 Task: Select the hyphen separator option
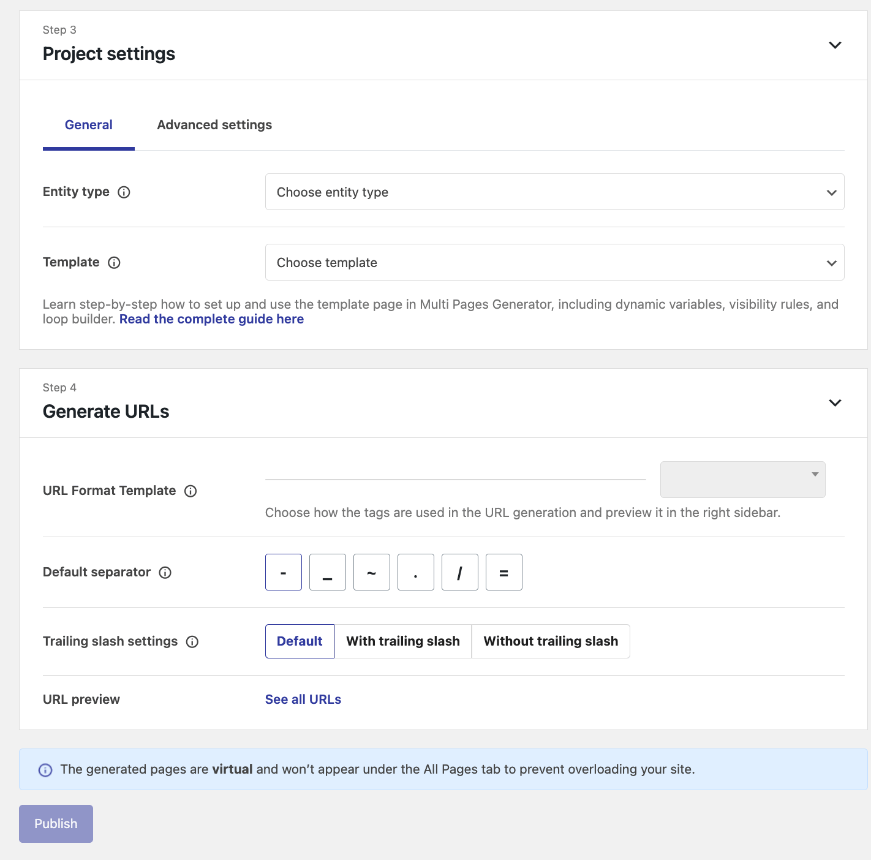point(284,572)
